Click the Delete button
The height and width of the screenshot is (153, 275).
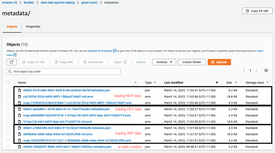tap(141, 62)
